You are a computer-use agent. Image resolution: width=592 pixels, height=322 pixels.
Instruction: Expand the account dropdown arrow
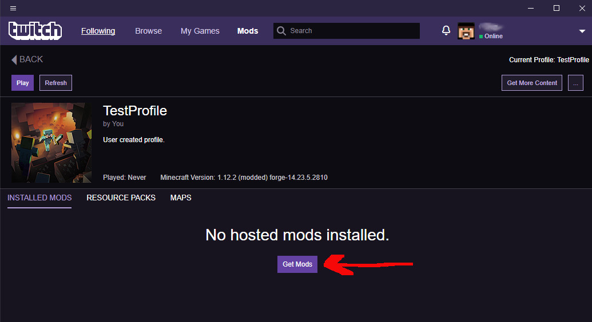(582, 31)
